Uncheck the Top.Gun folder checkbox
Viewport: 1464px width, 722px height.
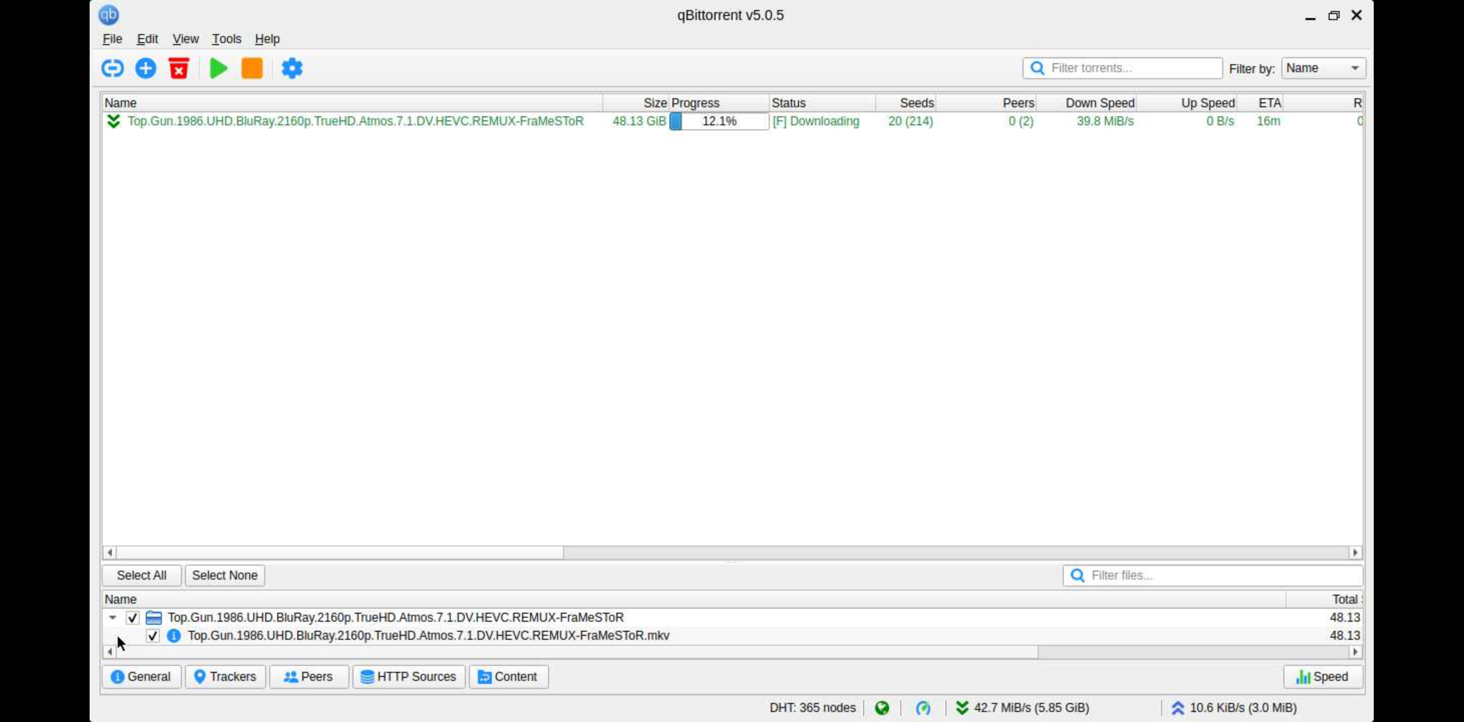click(x=132, y=618)
